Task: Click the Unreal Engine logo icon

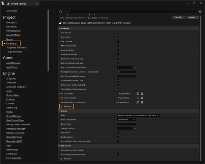Action: 3,4
